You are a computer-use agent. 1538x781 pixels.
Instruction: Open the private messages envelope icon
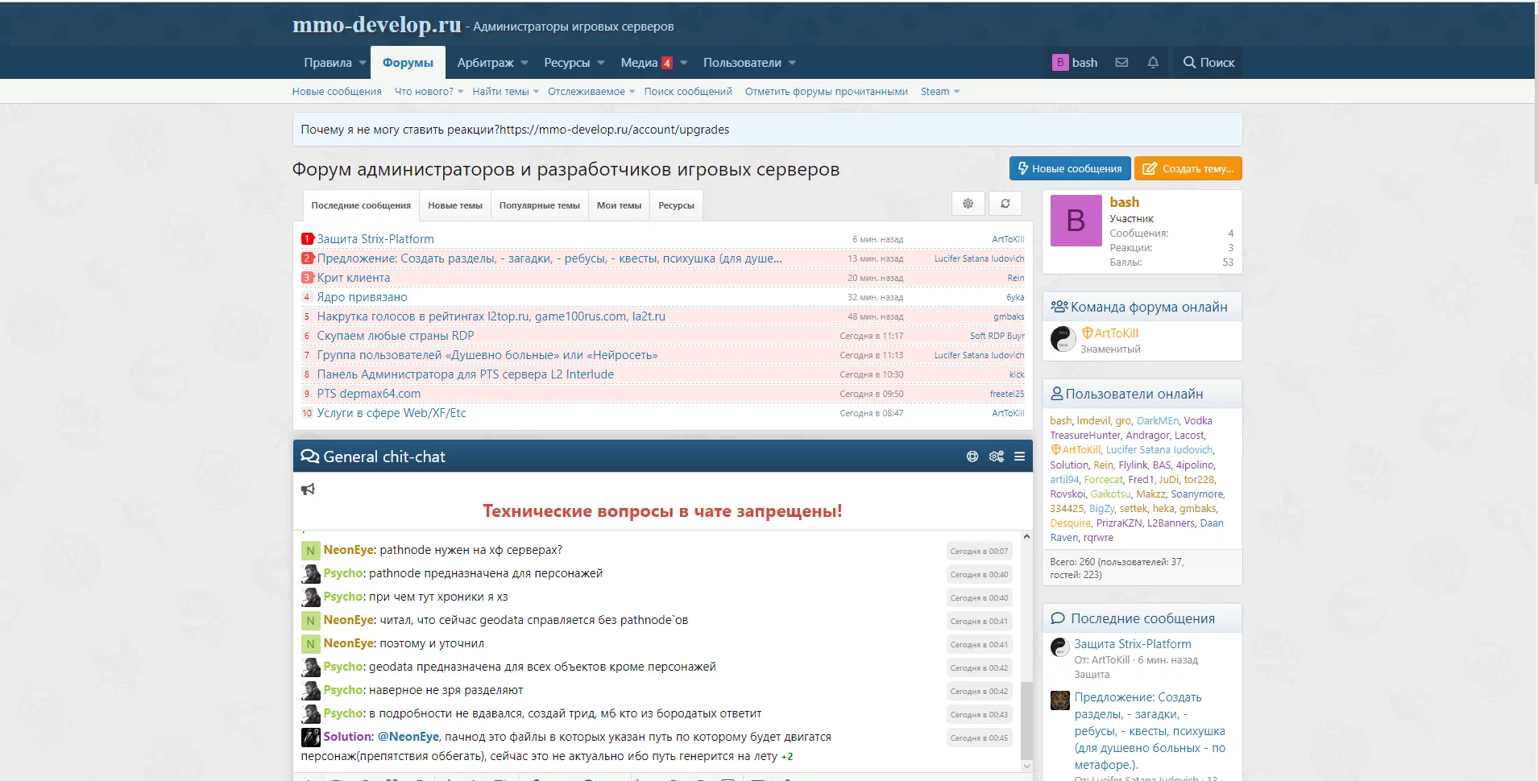pyautogui.click(x=1121, y=62)
